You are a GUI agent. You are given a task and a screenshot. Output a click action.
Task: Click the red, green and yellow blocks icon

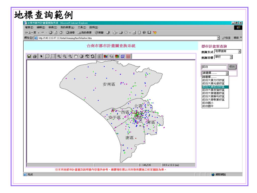(x=117, y=57)
